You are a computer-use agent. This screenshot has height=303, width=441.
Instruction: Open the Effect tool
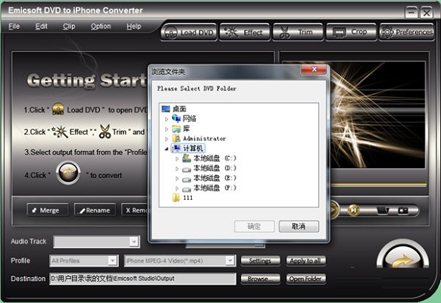pos(245,33)
